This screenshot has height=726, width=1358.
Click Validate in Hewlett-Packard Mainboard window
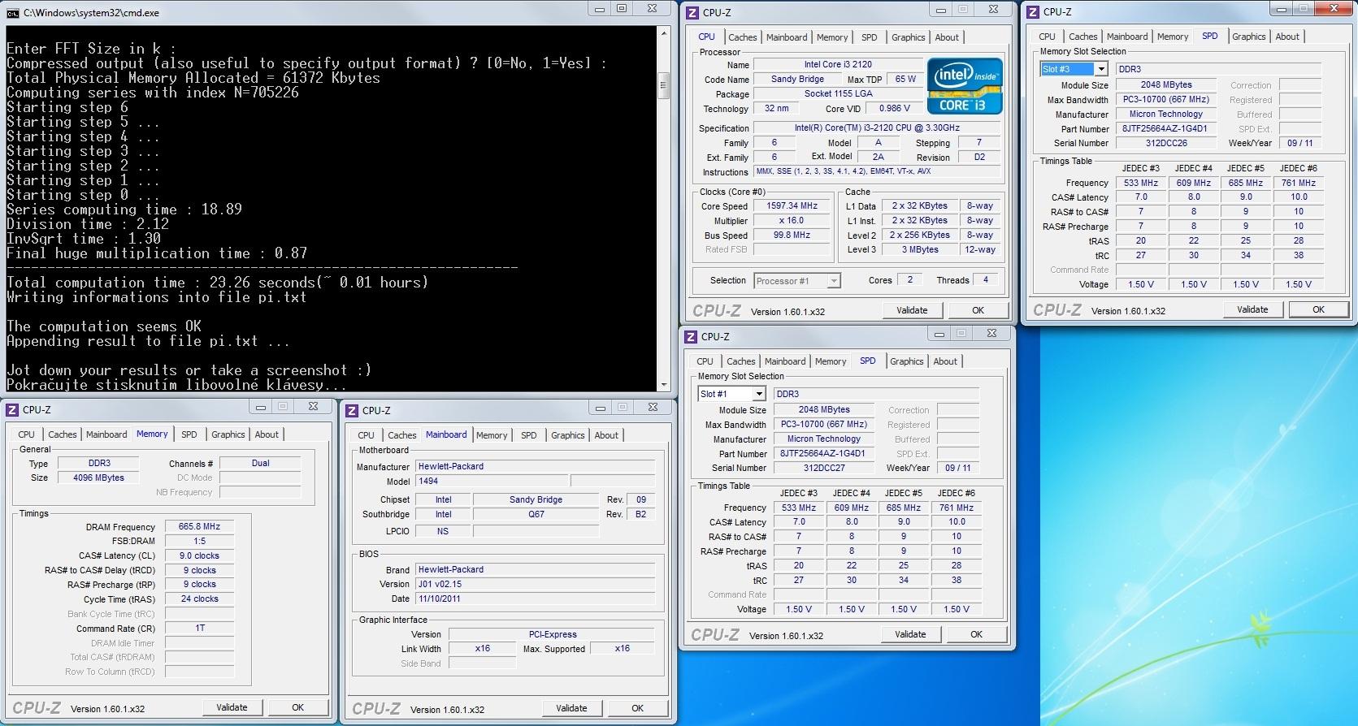pyautogui.click(x=571, y=708)
